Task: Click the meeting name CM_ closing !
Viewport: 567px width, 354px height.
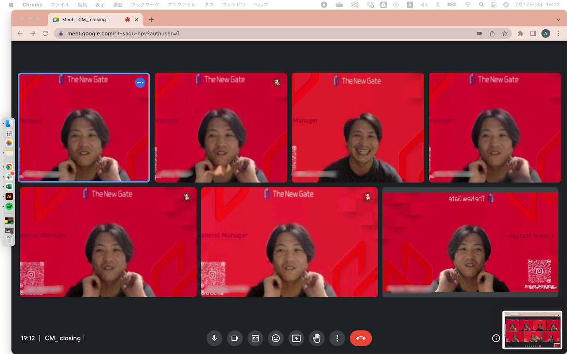Action: (x=65, y=338)
